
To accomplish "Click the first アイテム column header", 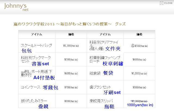I will click(37, 34).
